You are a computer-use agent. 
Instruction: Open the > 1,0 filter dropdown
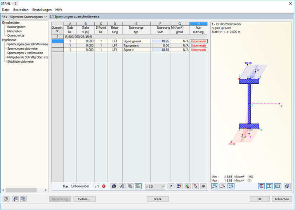click(155, 186)
